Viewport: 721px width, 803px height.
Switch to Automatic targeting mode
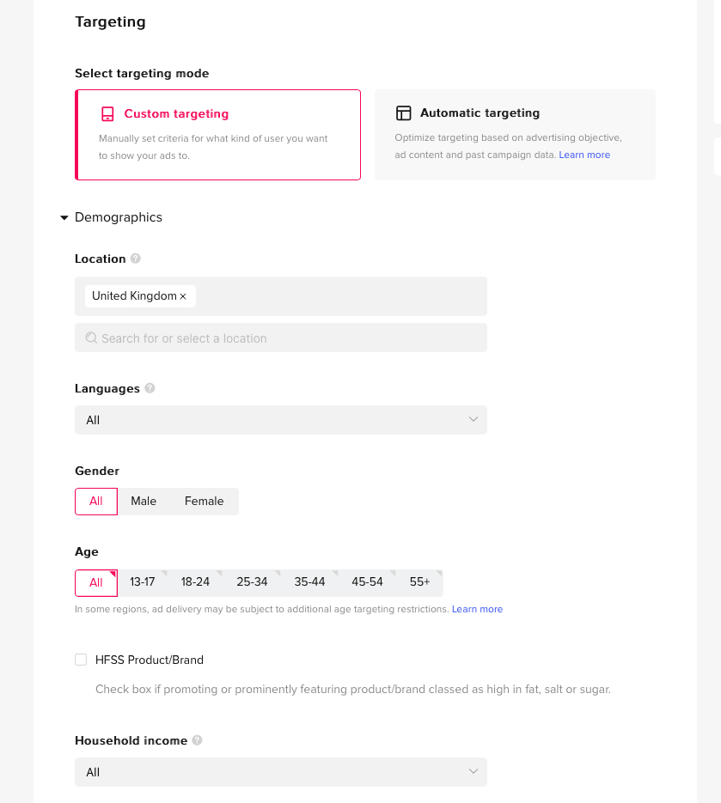click(514, 135)
